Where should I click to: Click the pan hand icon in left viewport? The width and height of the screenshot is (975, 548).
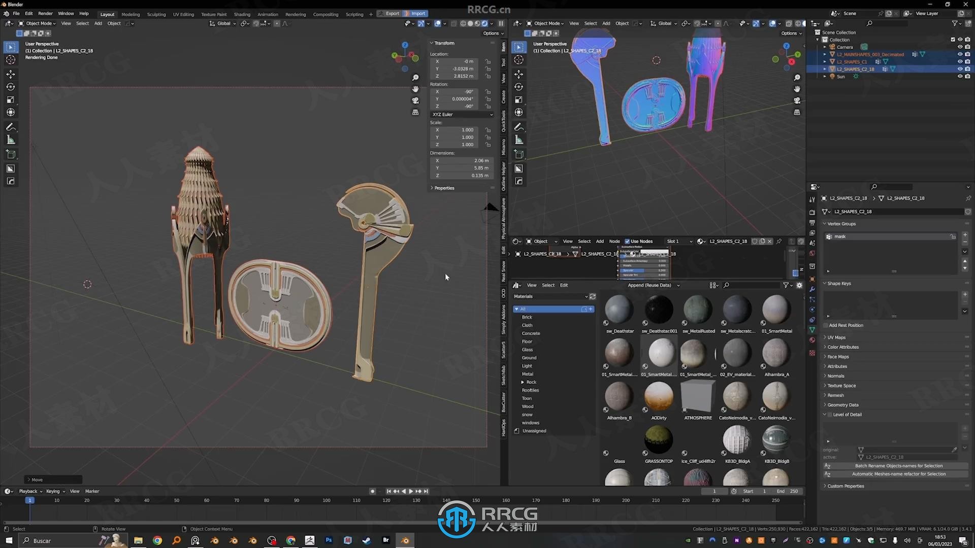click(415, 89)
